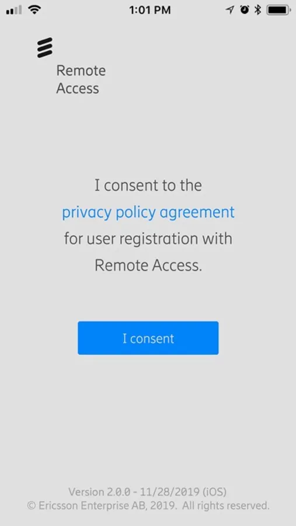Screen dimensions: 296x526
Task: Tap 'Remote Access.' line in consent message
Action: [148, 265]
